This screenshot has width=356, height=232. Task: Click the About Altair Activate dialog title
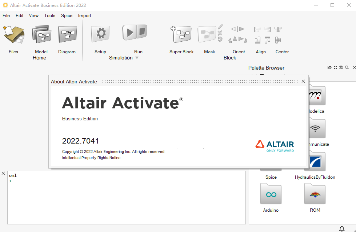coord(74,82)
